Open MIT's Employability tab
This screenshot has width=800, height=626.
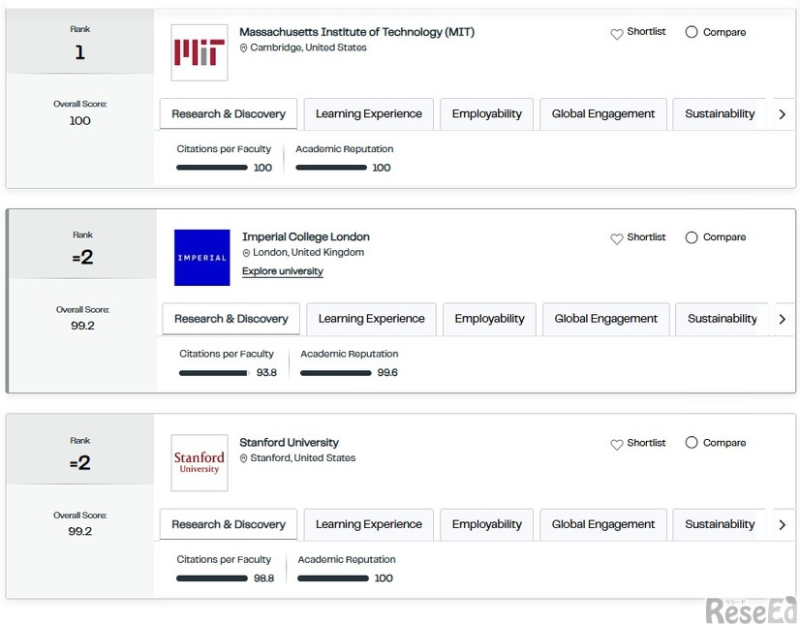pyautogui.click(x=487, y=114)
